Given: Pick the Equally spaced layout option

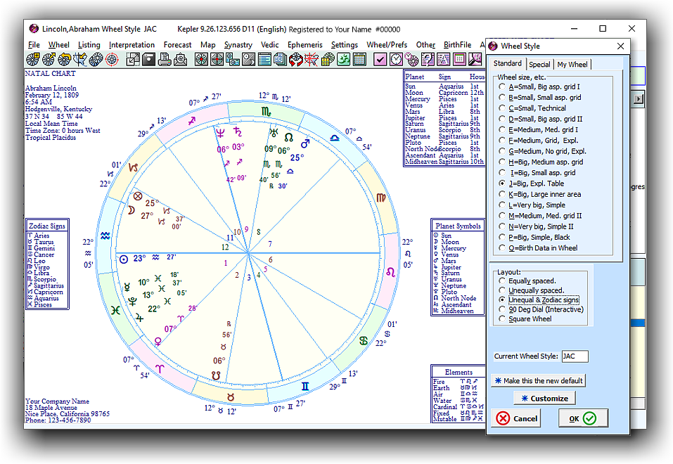Looking at the screenshot, I should click(501, 281).
